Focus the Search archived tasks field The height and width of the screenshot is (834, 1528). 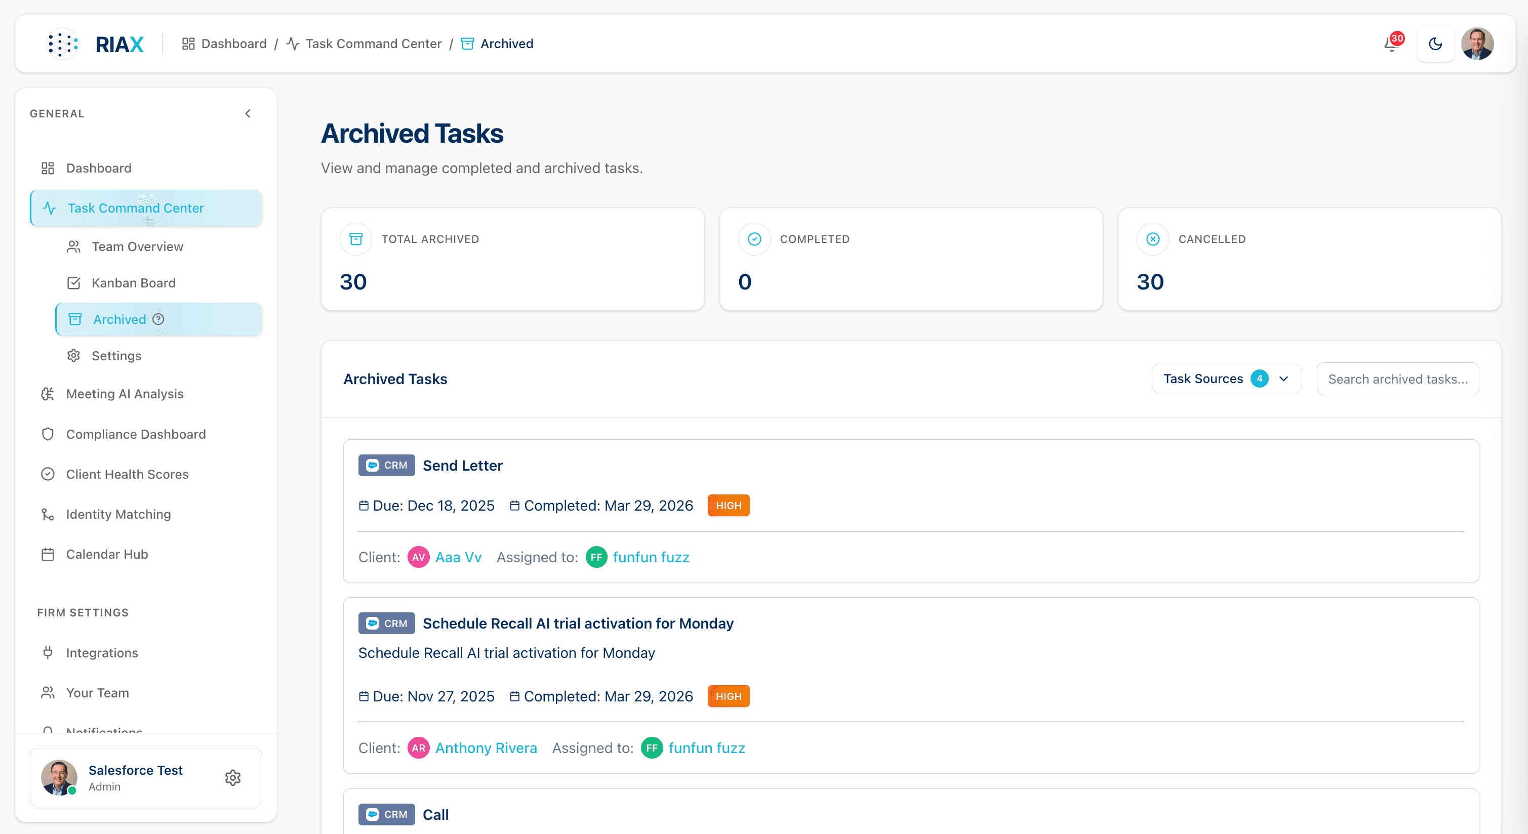[1397, 380]
